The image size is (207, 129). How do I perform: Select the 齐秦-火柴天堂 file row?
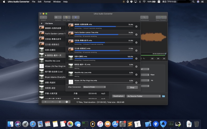pyautogui.click(x=74, y=93)
